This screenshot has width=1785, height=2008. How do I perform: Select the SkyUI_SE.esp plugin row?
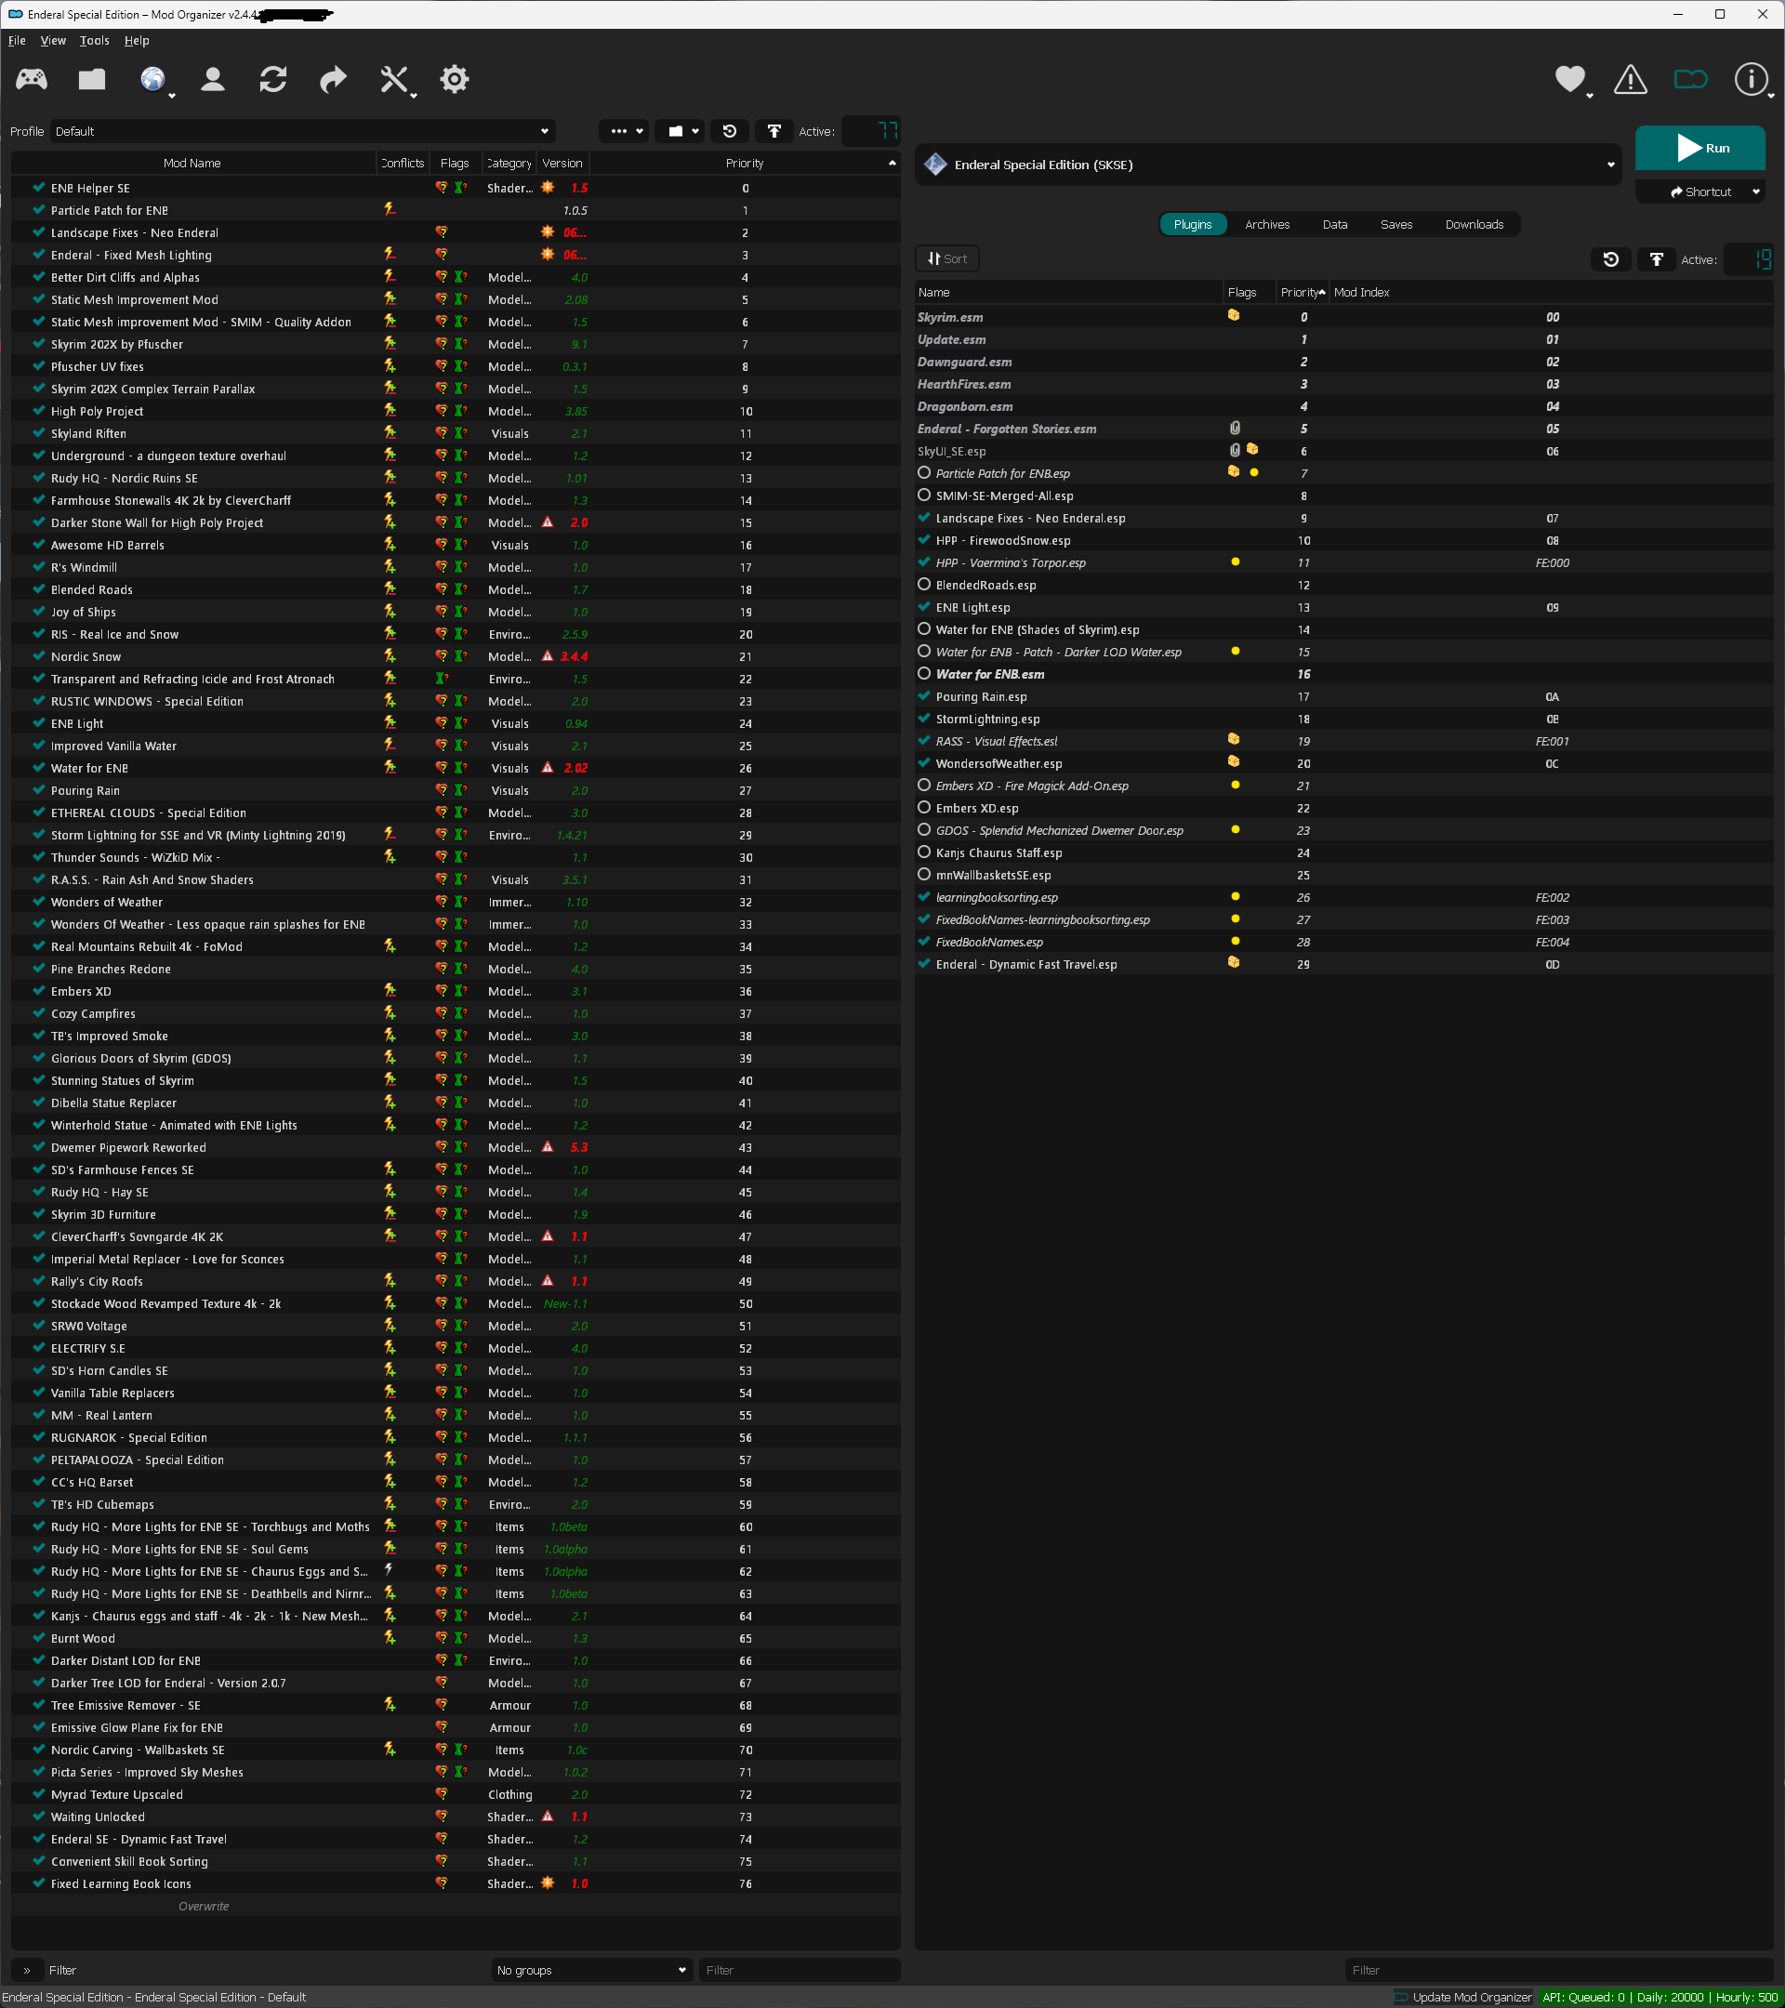[1344, 451]
